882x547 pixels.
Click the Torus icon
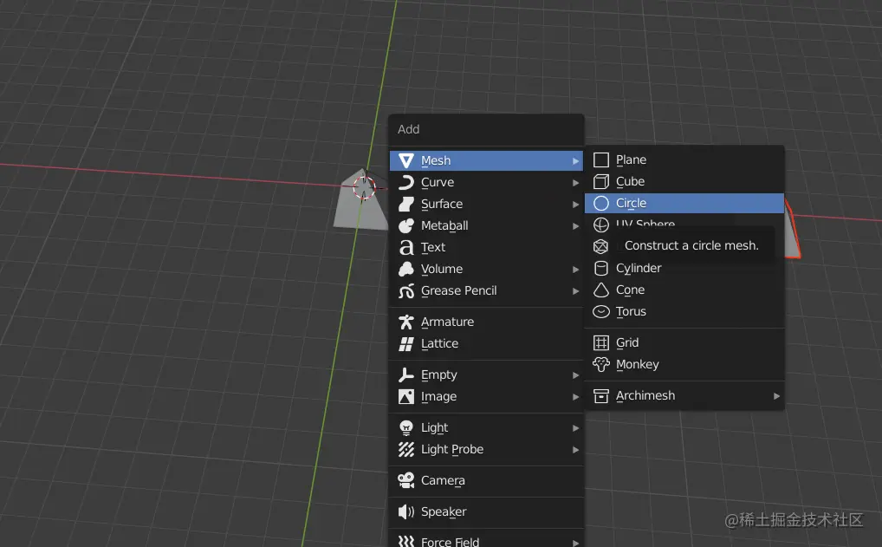click(600, 312)
